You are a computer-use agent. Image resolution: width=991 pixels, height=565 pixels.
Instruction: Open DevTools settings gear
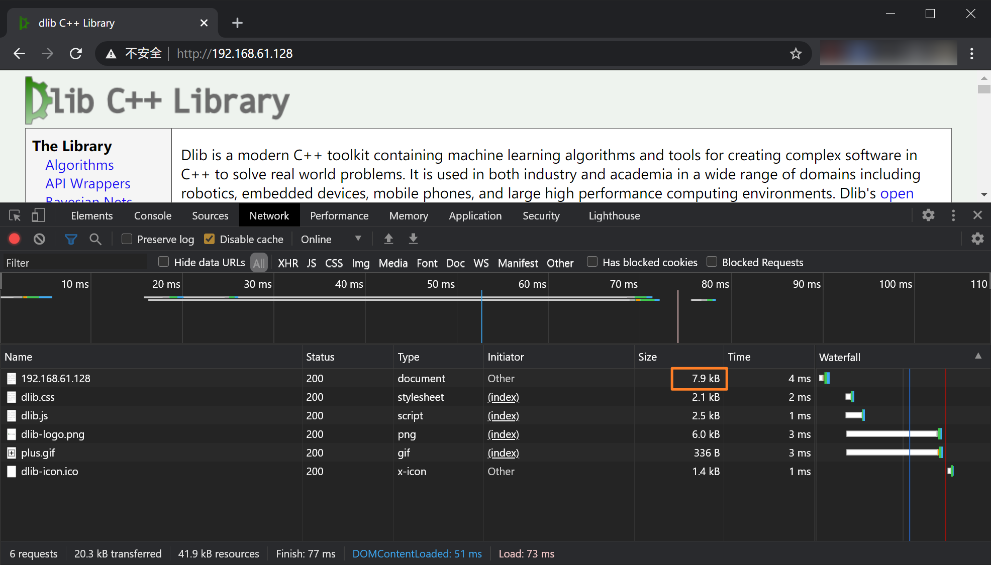pos(928,215)
